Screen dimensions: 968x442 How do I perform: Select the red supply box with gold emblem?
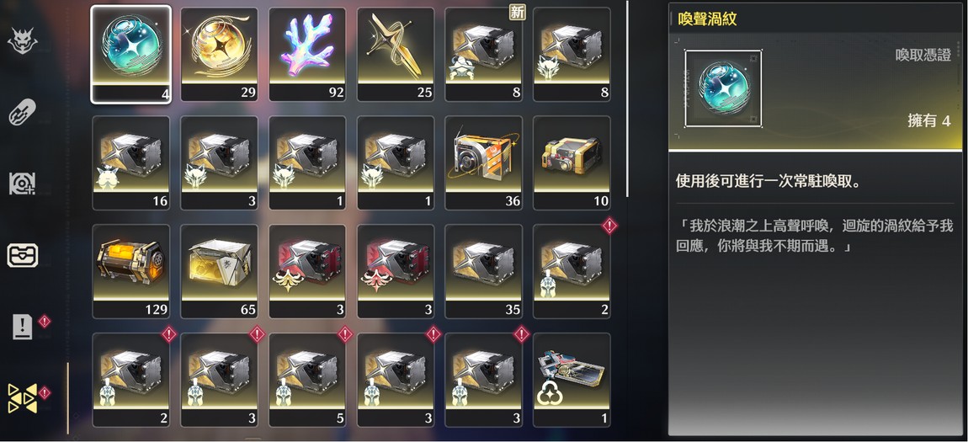click(x=307, y=272)
